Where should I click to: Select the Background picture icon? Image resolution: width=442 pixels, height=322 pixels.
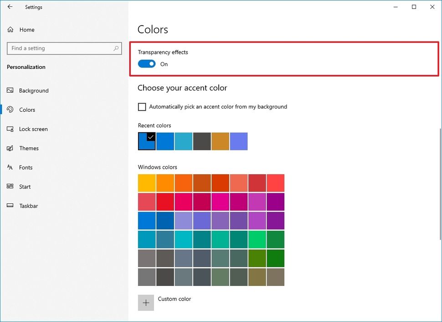[10, 90]
